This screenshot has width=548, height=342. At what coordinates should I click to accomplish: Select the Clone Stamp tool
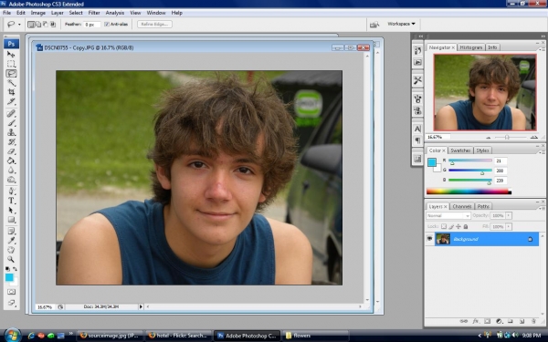[11, 132]
